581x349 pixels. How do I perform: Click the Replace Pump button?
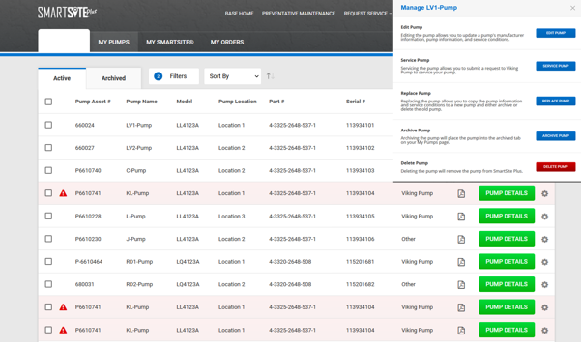(x=556, y=102)
